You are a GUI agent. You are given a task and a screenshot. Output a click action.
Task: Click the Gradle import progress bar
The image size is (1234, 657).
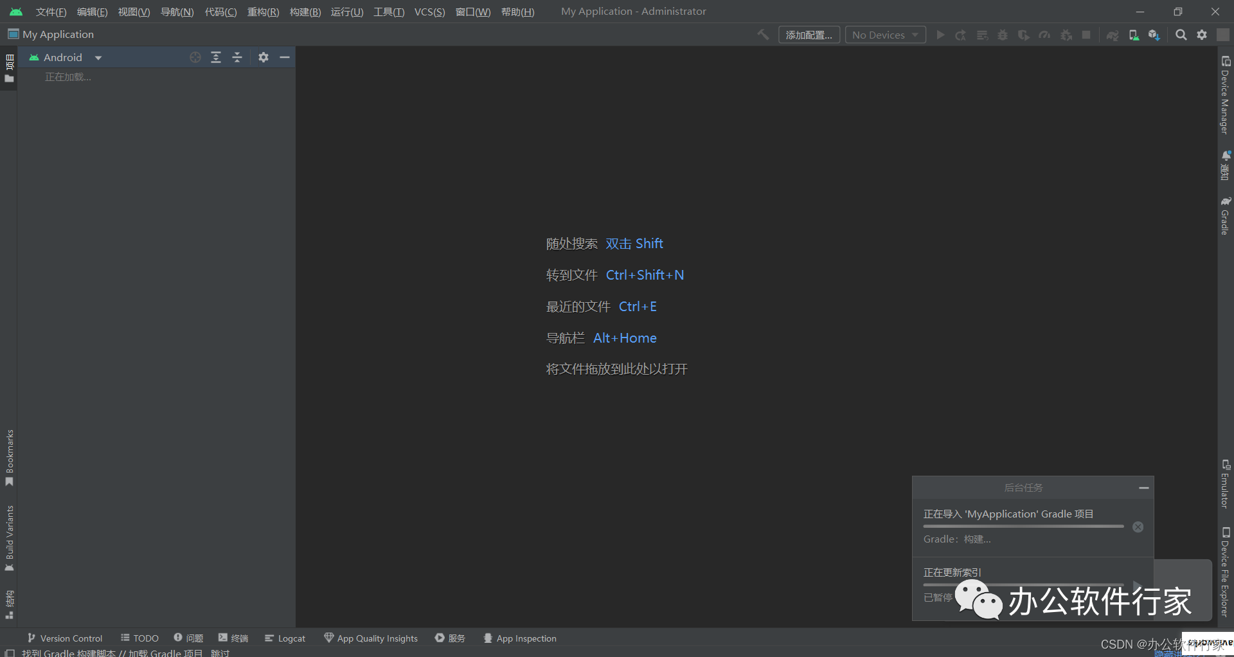click(x=1023, y=526)
